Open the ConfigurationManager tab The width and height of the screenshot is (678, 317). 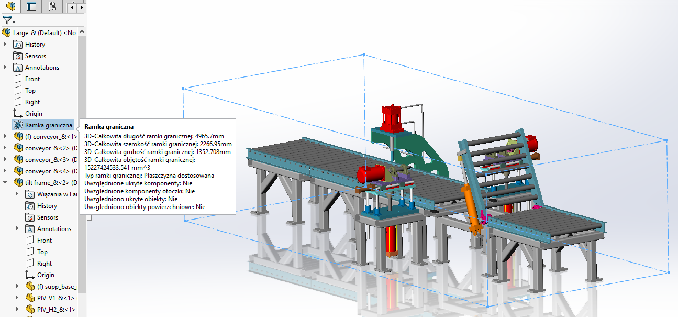pos(52,6)
